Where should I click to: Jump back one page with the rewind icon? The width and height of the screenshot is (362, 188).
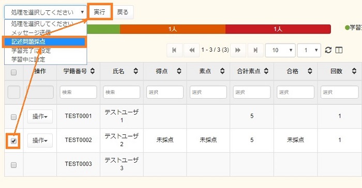(x=191, y=50)
